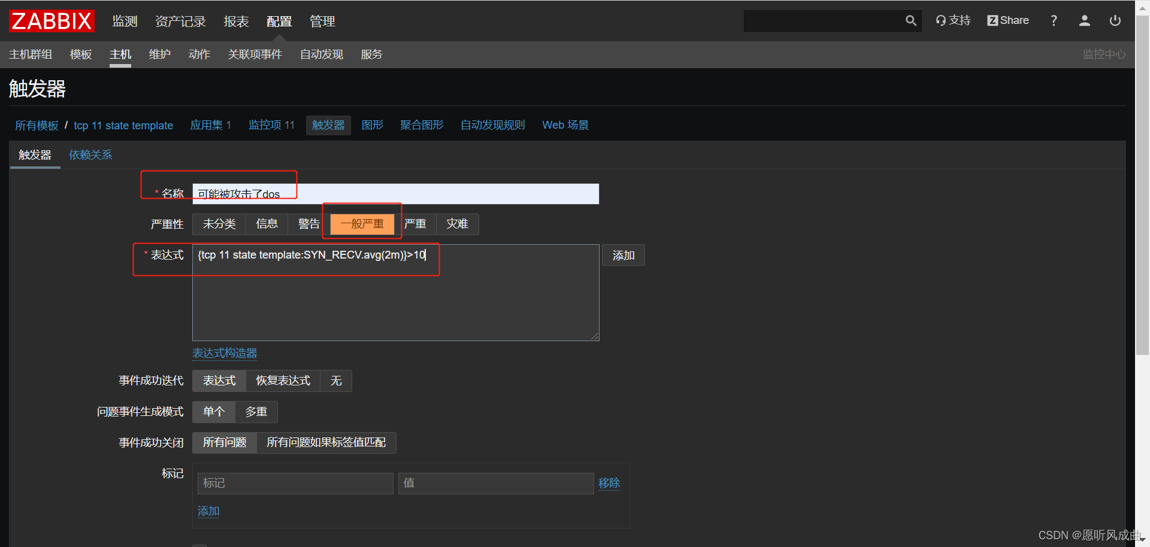Open the 自动发现规则 link
The width and height of the screenshot is (1150, 547).
pyautogui.click(x=493, y=125)
